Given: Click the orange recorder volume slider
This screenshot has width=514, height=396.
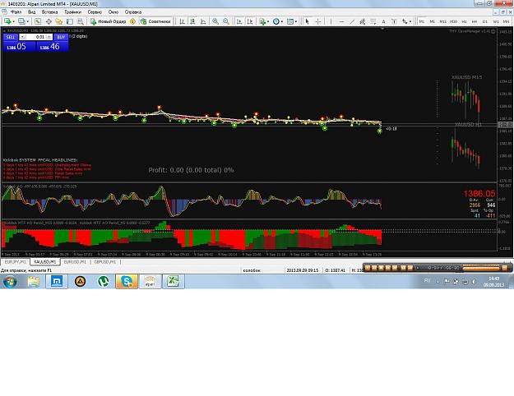Looking at the screenshot, I should [481, 268].
